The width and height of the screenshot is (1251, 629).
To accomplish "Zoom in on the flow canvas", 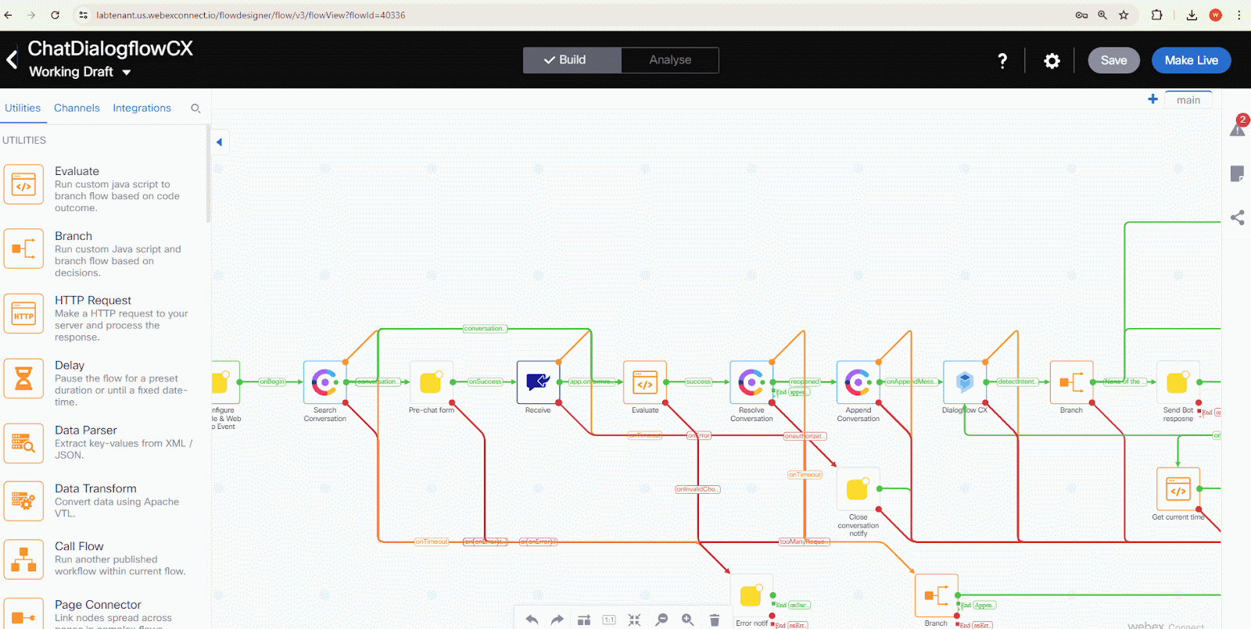I will coord(687,620).
